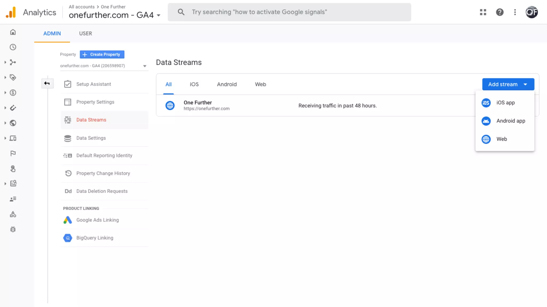Screen dimensions: 547x307
Task: Open Google Ads Linking
Action: (x=97, y=220)
